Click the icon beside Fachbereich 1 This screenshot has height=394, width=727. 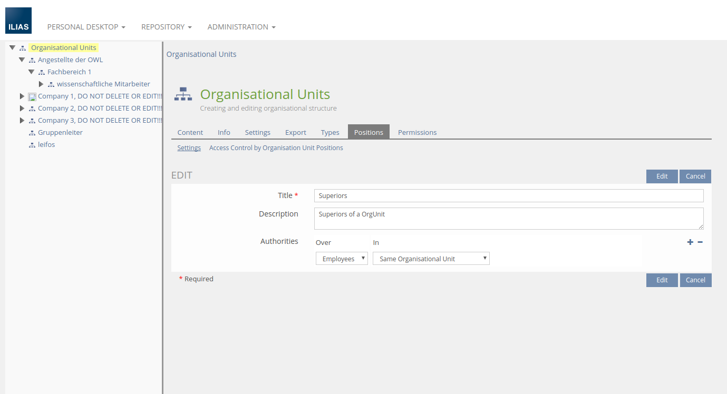[42, 72]
